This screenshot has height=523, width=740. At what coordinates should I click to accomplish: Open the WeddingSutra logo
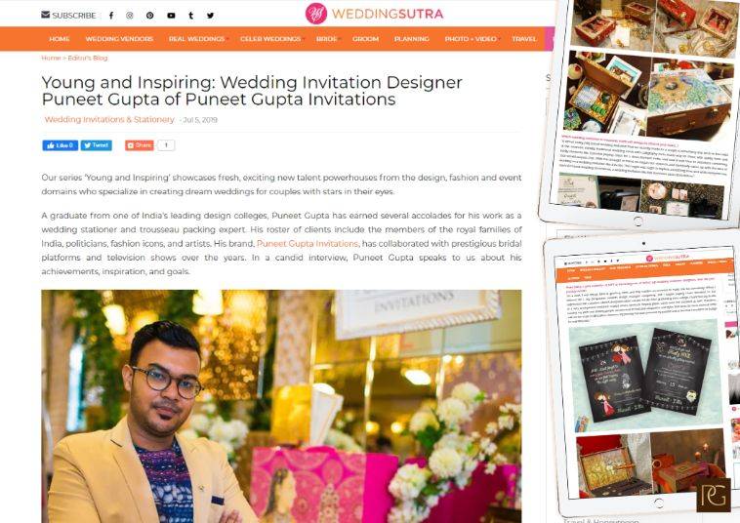[374, 14]
